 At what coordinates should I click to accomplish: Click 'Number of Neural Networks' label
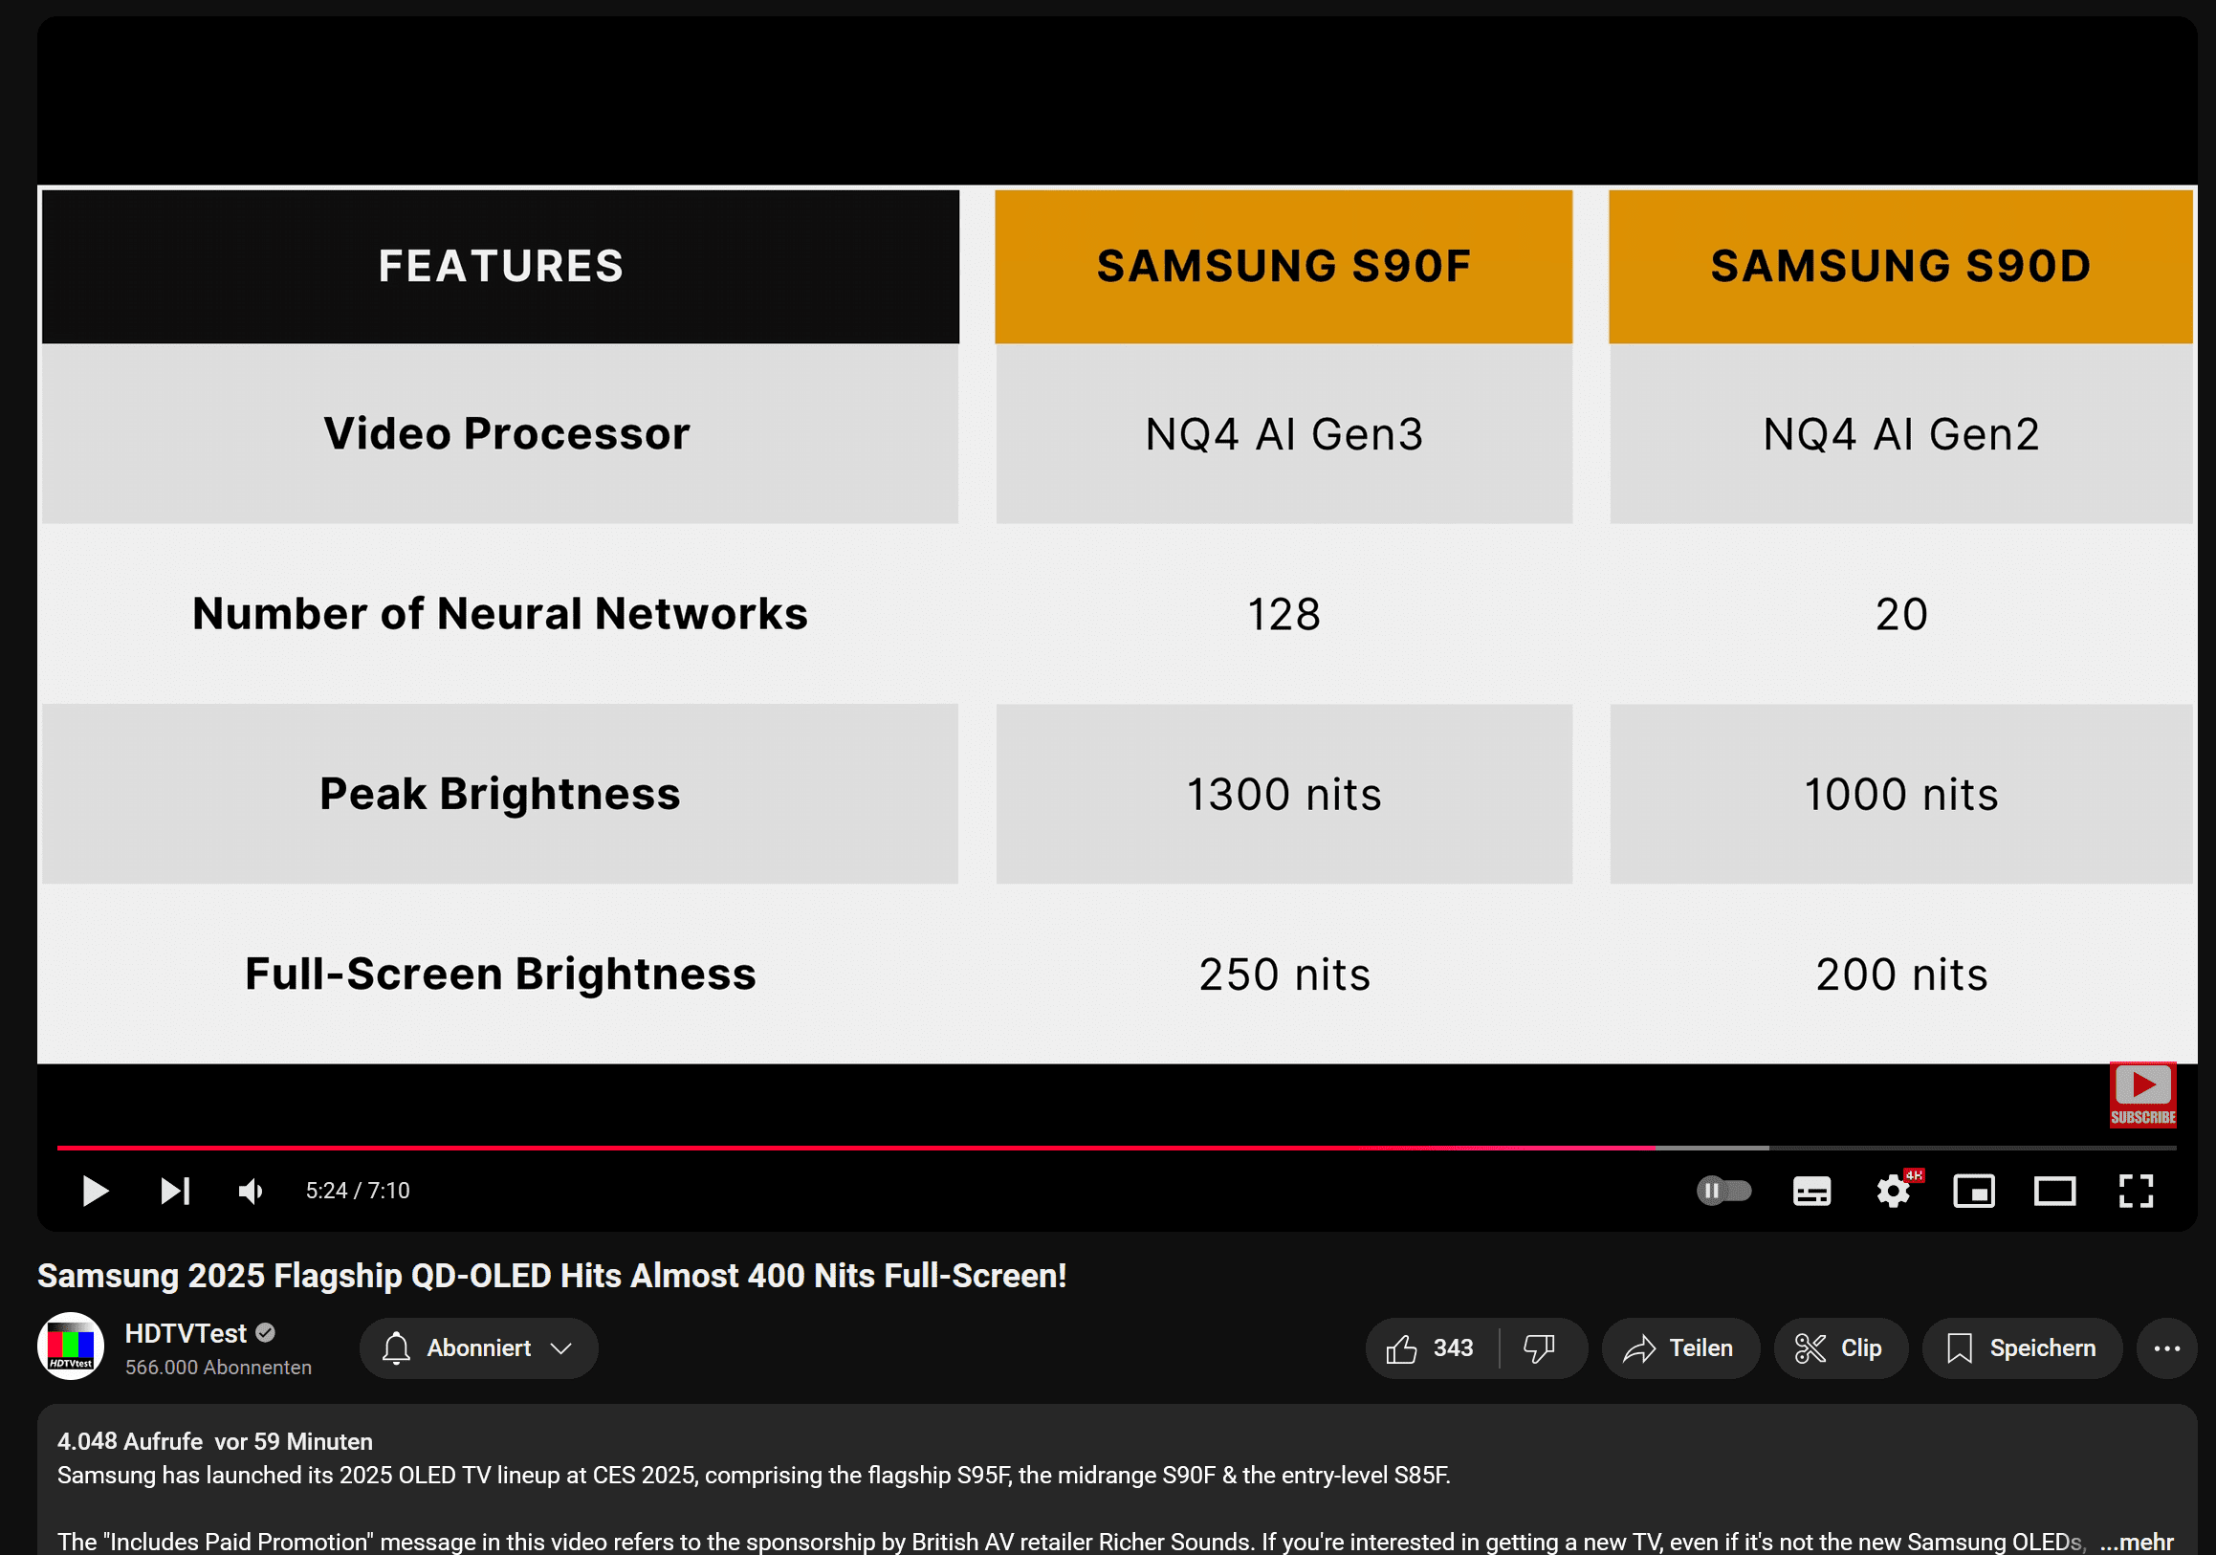500,614
